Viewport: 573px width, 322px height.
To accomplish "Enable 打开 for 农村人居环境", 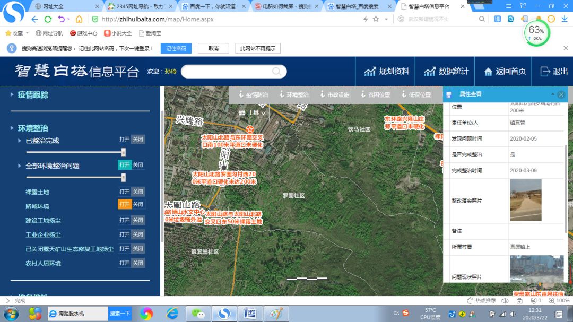I will pos(125,263).
